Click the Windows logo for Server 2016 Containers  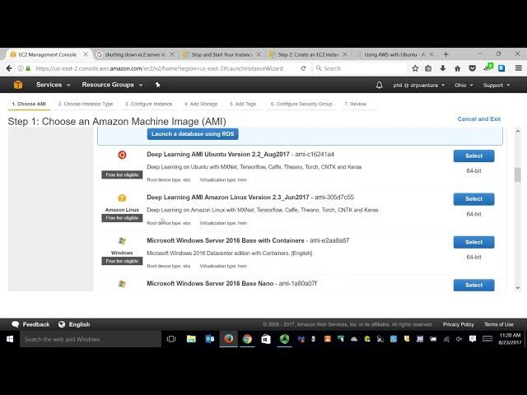tap(122, 241)
